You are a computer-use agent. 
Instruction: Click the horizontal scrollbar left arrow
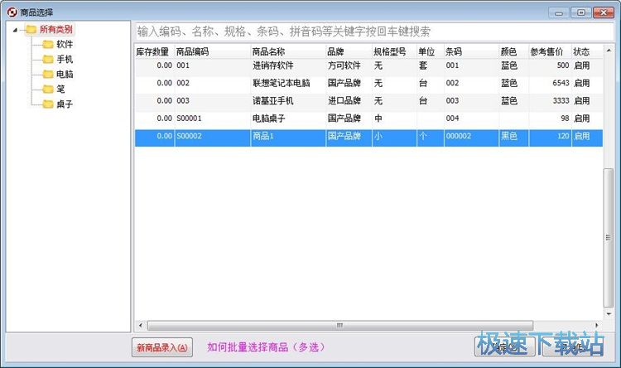coord(141,325)
